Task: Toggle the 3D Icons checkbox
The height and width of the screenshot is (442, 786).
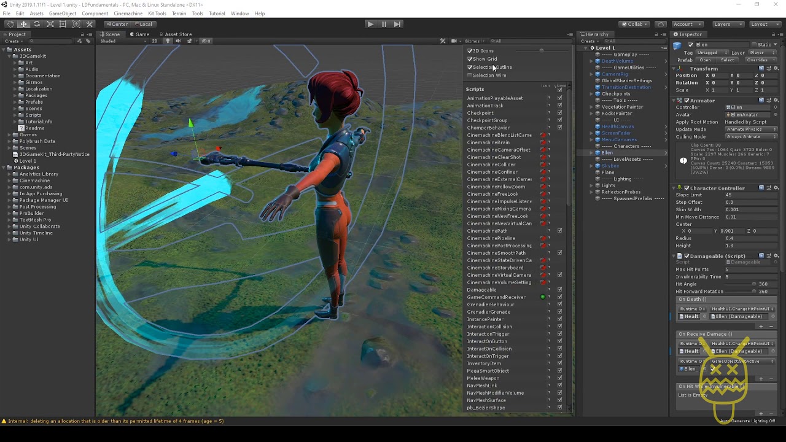Action: [x=470, y=51]
